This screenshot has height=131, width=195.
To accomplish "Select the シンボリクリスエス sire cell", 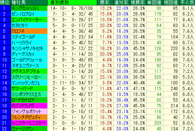I will tap(29, 94).
